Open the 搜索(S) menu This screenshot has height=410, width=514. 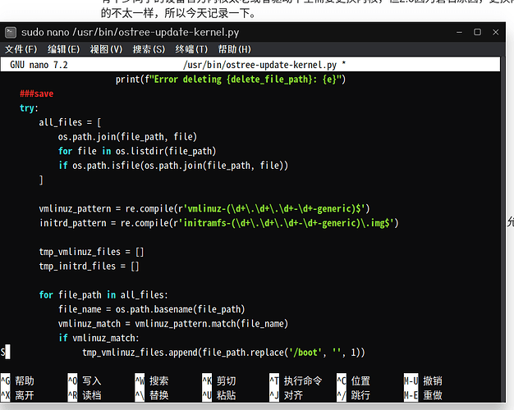[149, 49]
